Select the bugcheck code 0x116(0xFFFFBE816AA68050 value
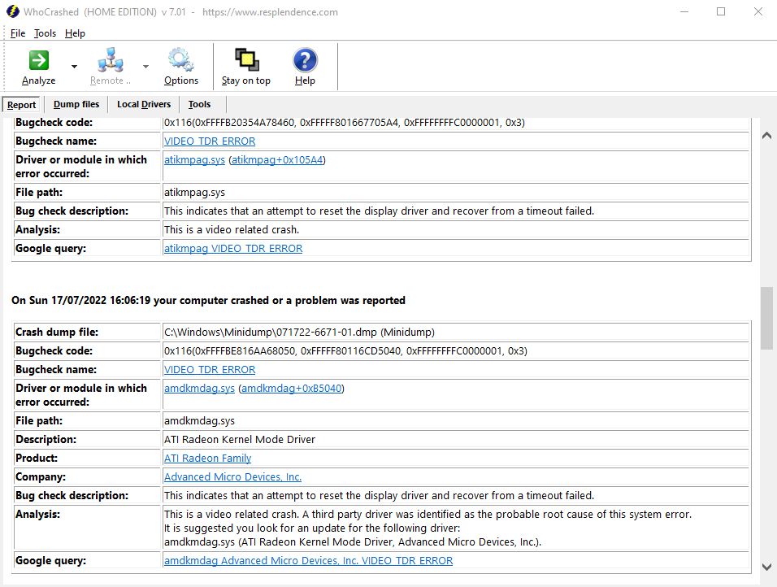 pos(345,351)
